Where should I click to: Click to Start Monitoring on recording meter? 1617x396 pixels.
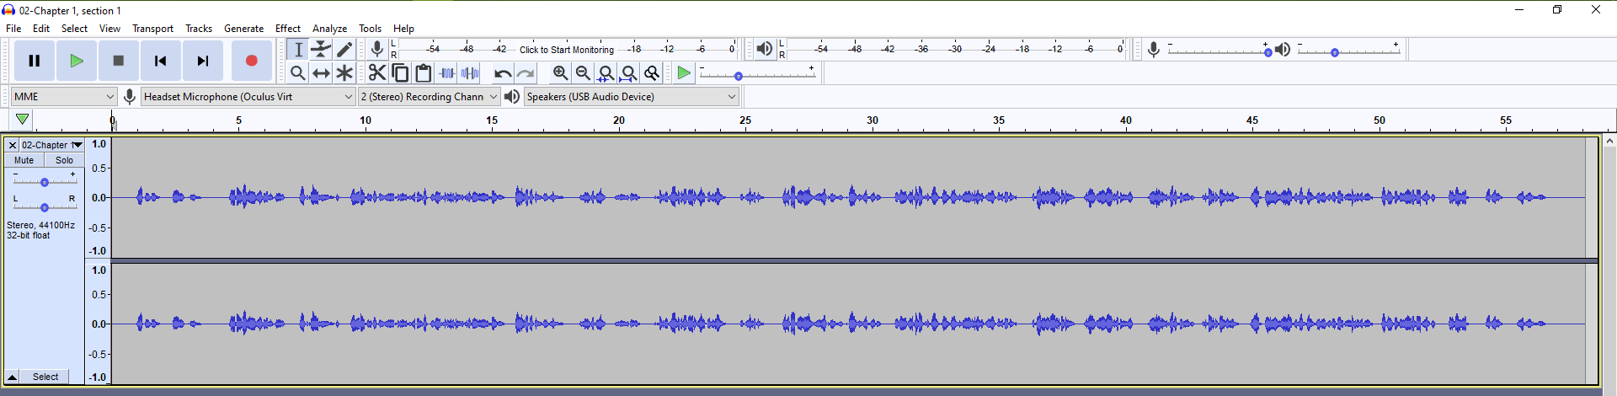click(x=566, y=50)
